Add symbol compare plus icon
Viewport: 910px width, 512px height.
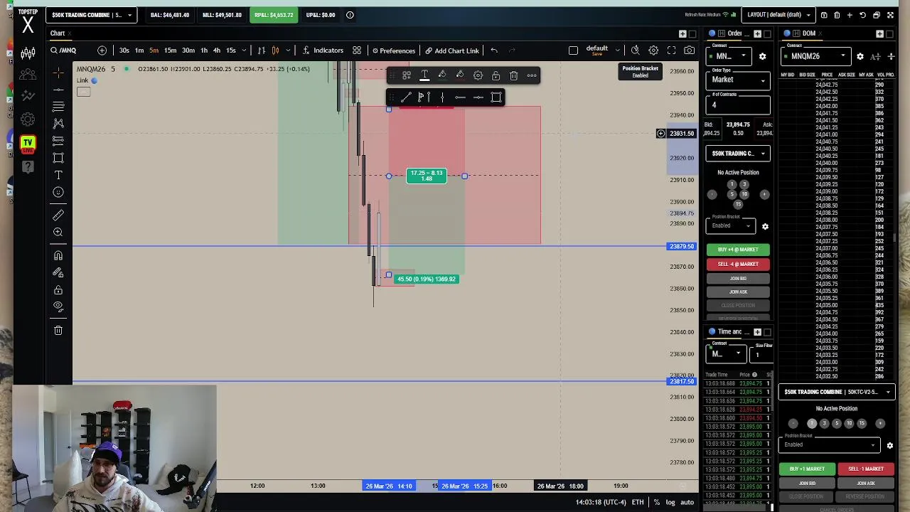pyautogui.click(x=102, y=50)
